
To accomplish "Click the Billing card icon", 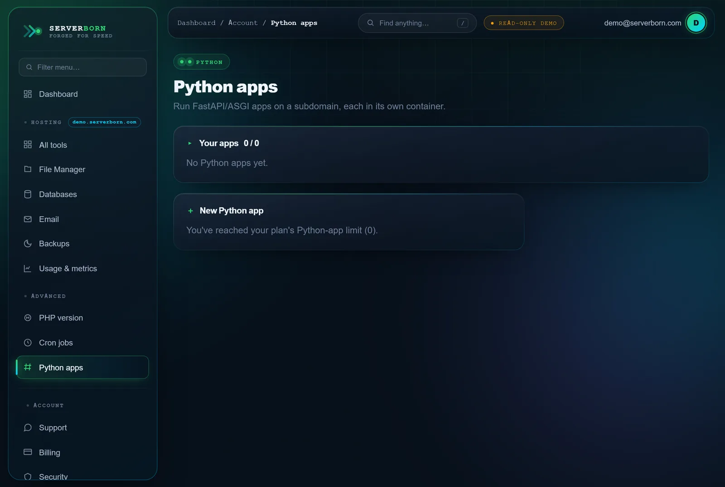I will pyautogui.click(x=28, y=452).
